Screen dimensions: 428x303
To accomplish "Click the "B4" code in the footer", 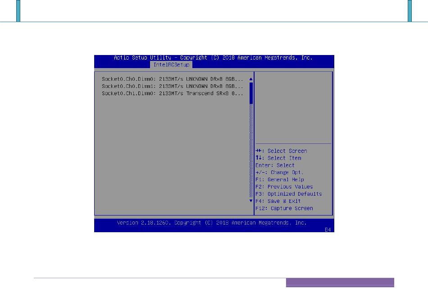I will coord(328,230).
